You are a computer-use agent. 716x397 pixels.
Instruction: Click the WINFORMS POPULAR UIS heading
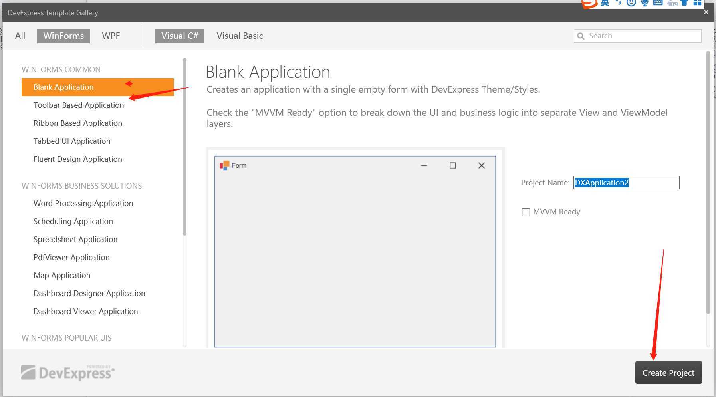click(67, 338)
